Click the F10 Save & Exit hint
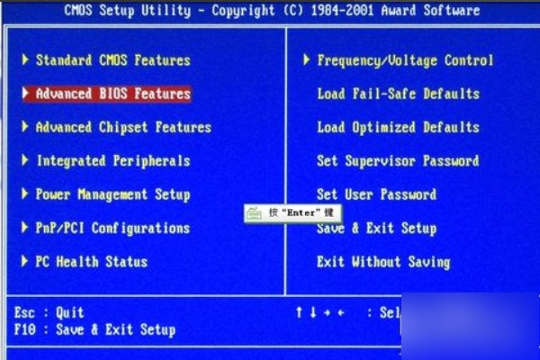 pos(94,329)
